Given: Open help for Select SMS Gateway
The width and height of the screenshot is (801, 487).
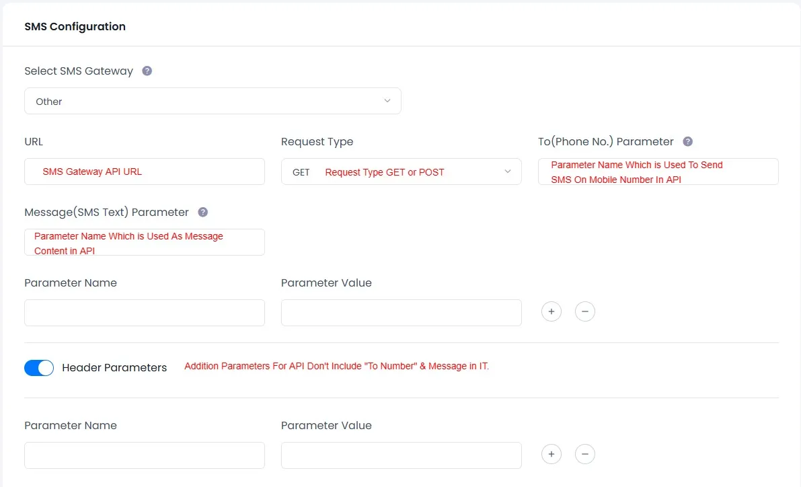Looking at the screenshot, I should pyautogui.click(x=147, y=71).
